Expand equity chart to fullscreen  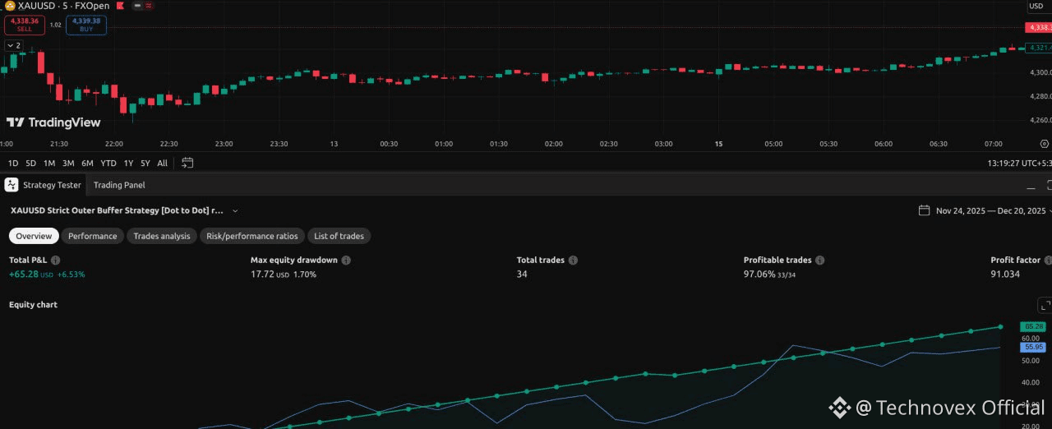pyautogui.click(x=1045, y=305)
